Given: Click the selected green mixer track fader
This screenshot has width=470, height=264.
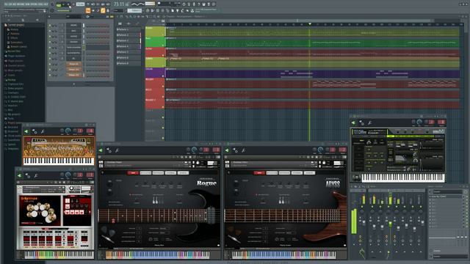Looking at the screenshot, I should click(x=390, y=224).
